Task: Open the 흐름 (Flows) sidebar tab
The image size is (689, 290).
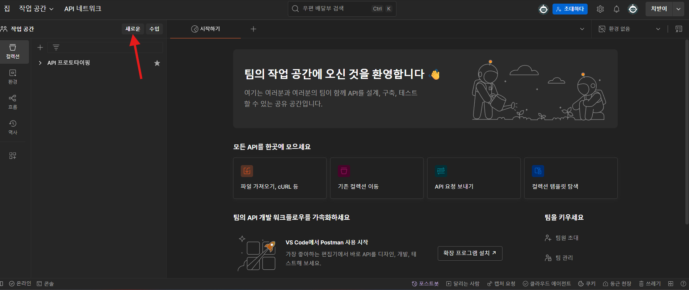Action: coord(13,102)
